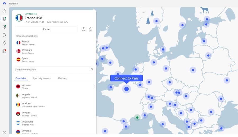Screen dimensions: 238x137
Task: Open the file sharing sidebar icon
Action: click(x=4, y=35)
